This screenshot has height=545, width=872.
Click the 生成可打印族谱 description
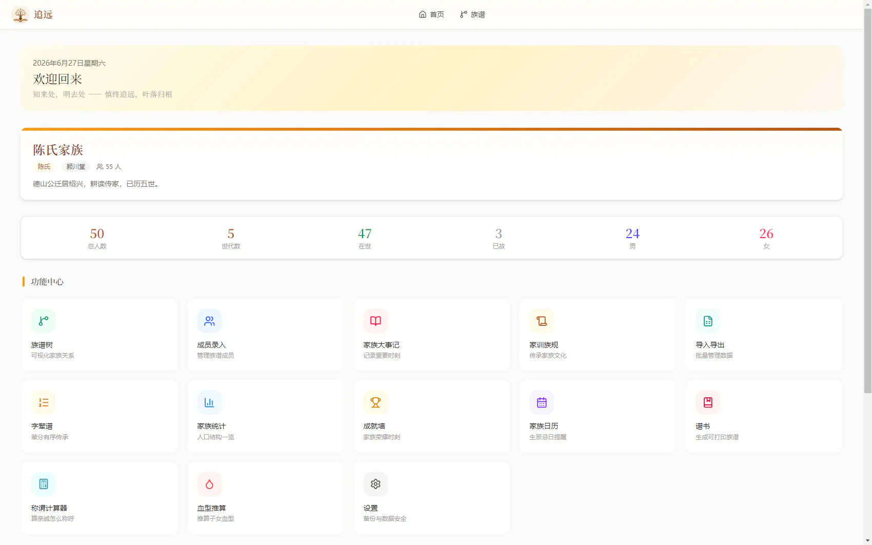point(717,437)
